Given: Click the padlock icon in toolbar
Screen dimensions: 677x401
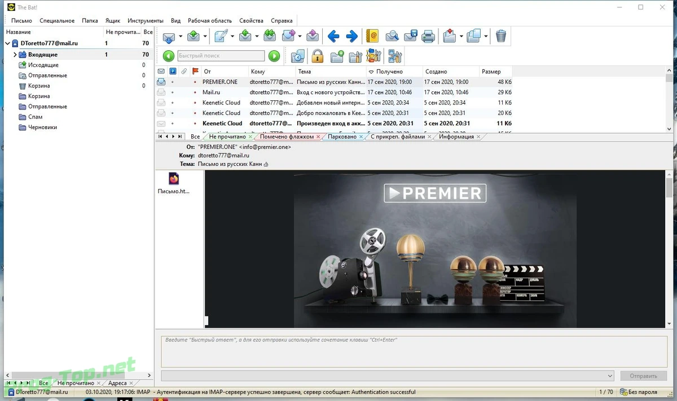Looking at the screenshot, I should (x=318, y=56).
